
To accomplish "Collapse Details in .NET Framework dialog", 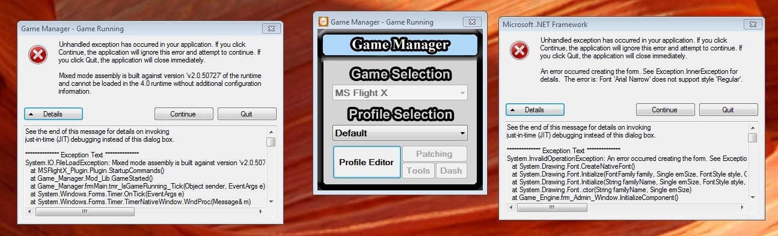I will (x=535, y=110).
